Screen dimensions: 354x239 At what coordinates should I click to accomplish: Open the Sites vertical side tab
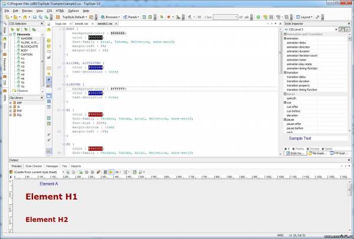click(x=5, y=43)
